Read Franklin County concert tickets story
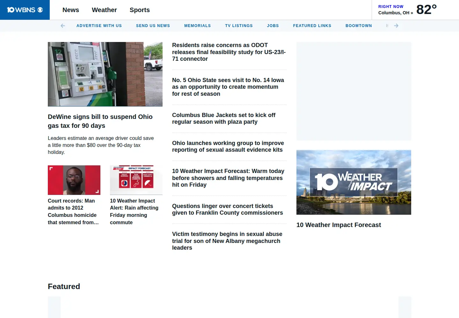459x318 pixels. (x=228, y=209)
